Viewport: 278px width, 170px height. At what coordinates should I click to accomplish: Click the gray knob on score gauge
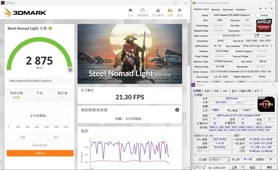70,70
